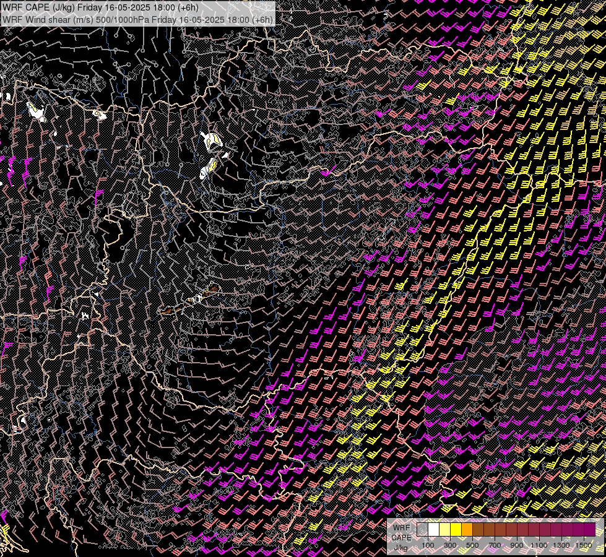Click the legend value 700
The height and width of the screenshot is (557, 606).
[x=495, y=545]
